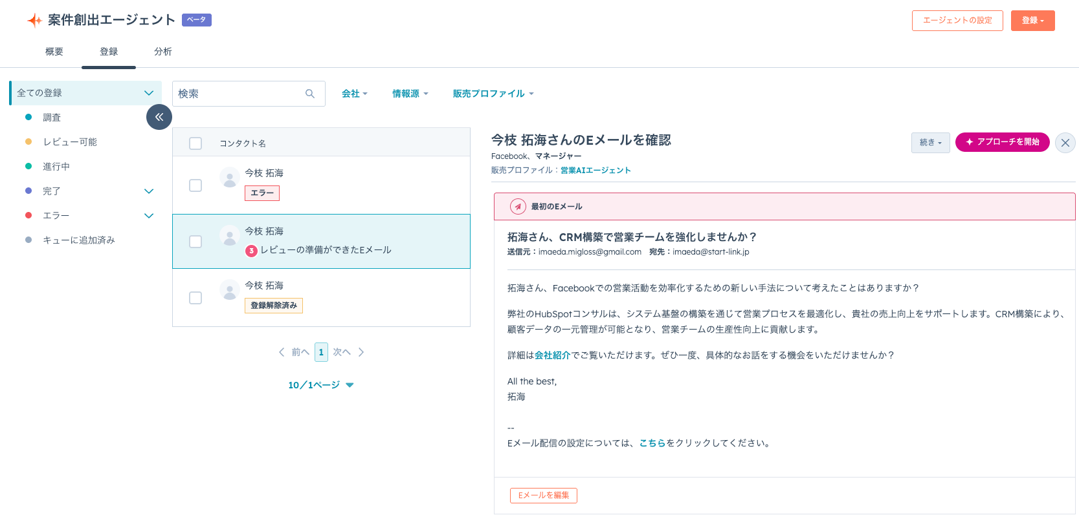
Task: Click the paper plane first email icon
Action: pyautogui.click(x=518, y=207)
